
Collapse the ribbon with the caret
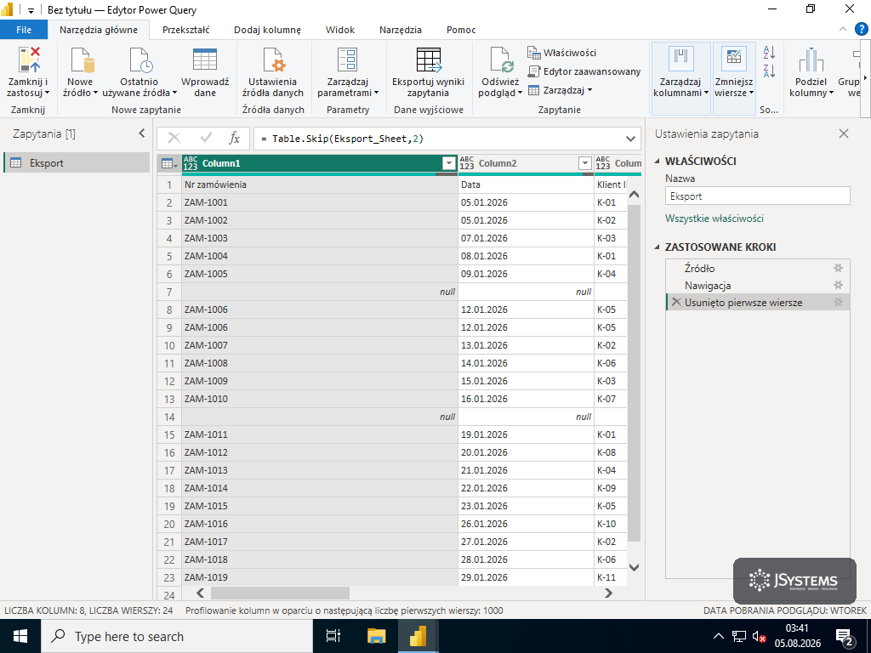click(x=843, y=30)
